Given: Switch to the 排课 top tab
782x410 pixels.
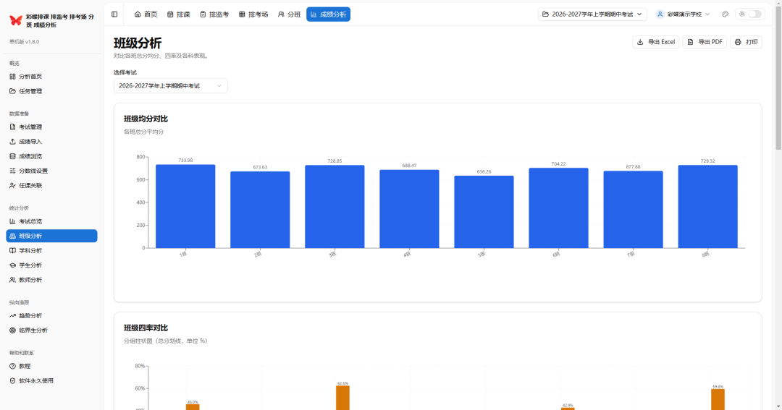Looking at the screenshot, I should 179,14.
